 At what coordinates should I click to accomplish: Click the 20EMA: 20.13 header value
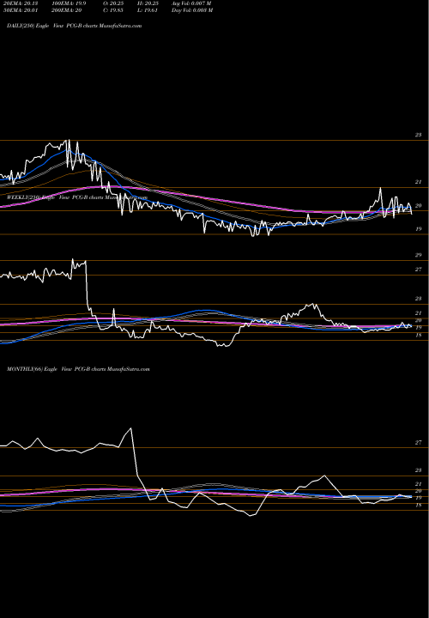[x=20, y=3]
